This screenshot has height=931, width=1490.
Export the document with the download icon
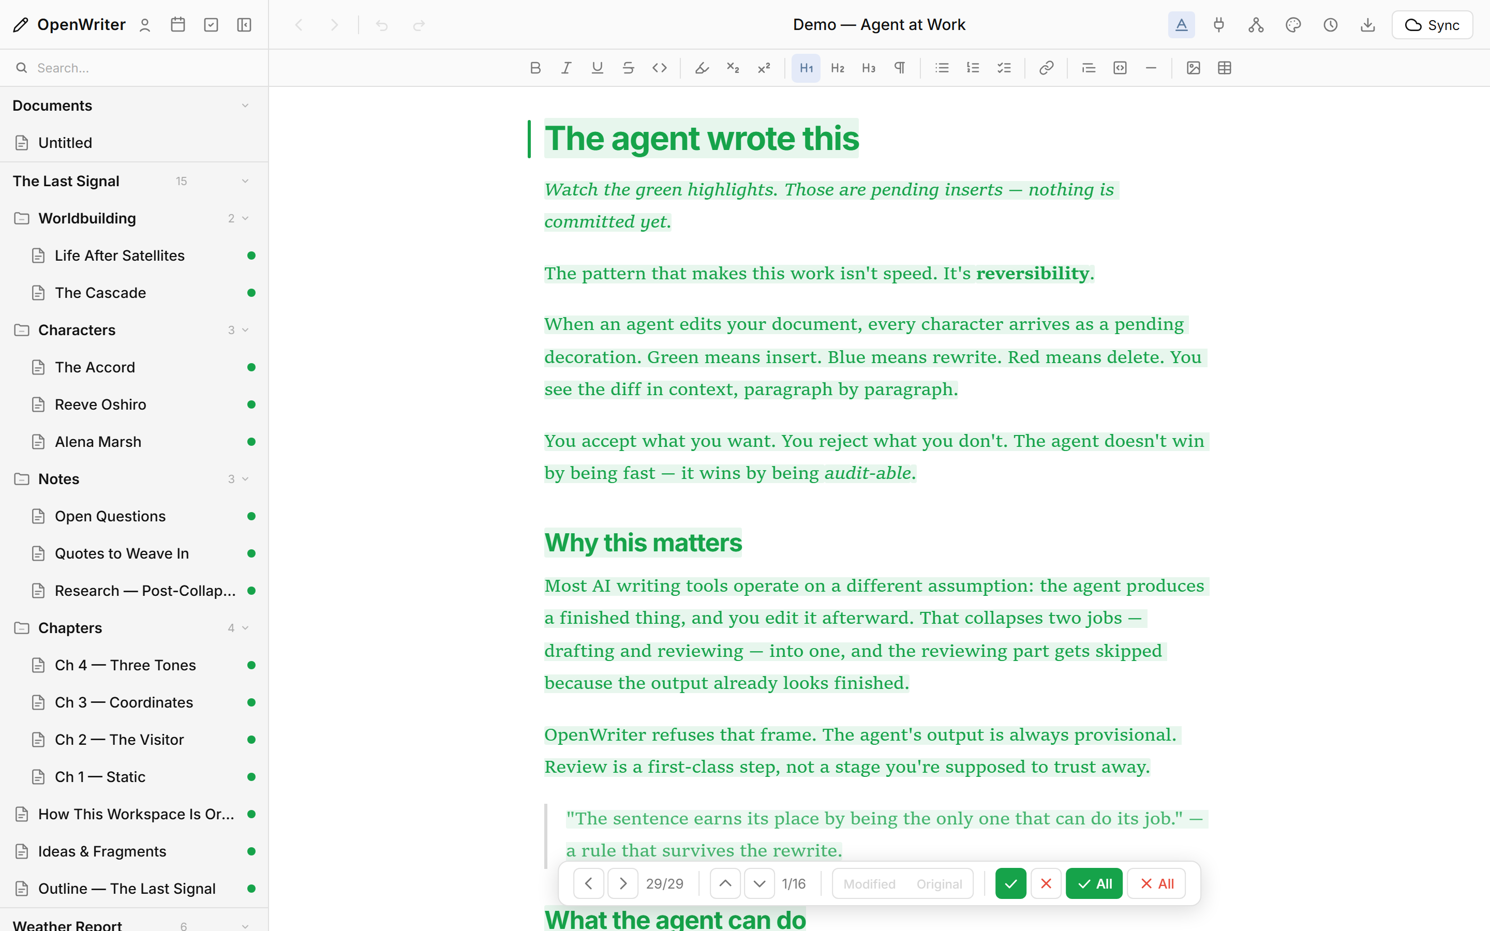point(1368,25)
